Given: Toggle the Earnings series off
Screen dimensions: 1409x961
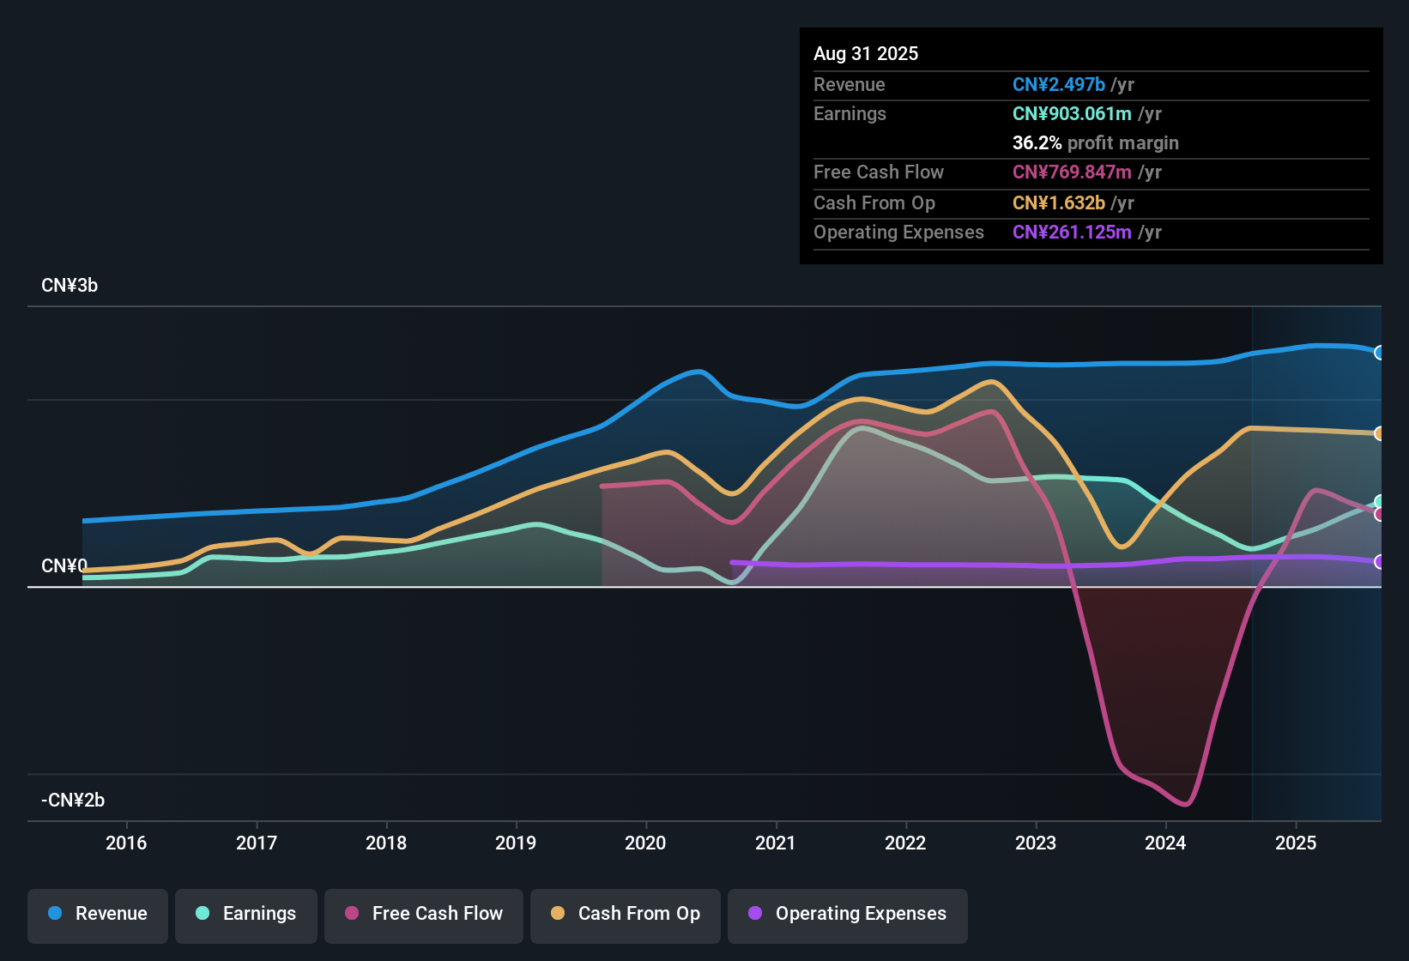Looking at the screenshot, I should pos(245,914).
